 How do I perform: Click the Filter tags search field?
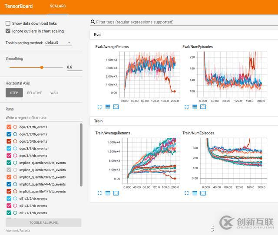(x=184, y=22)
